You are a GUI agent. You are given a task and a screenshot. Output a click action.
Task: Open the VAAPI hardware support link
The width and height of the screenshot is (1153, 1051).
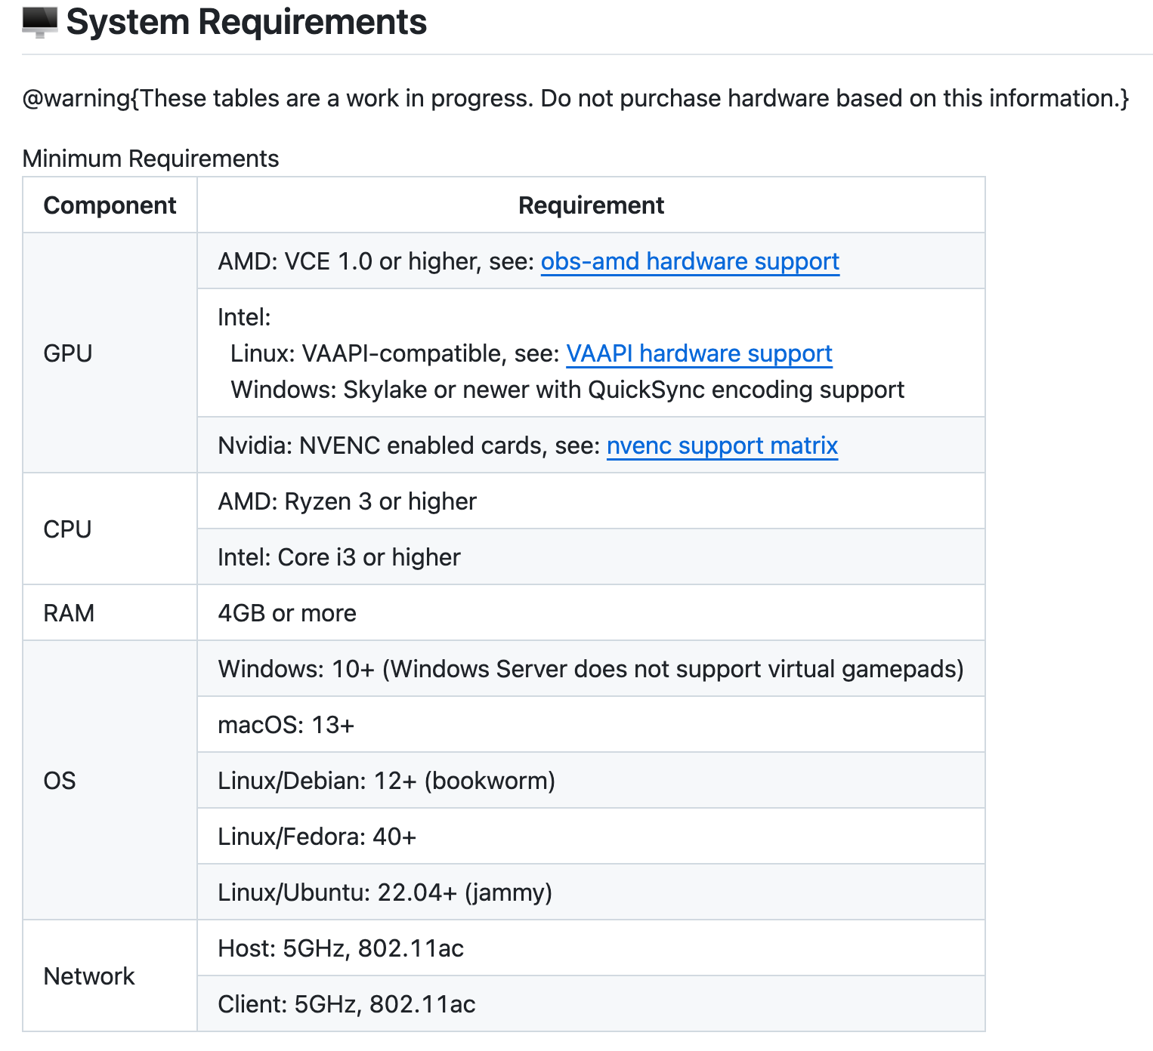(x=699, y=353)
